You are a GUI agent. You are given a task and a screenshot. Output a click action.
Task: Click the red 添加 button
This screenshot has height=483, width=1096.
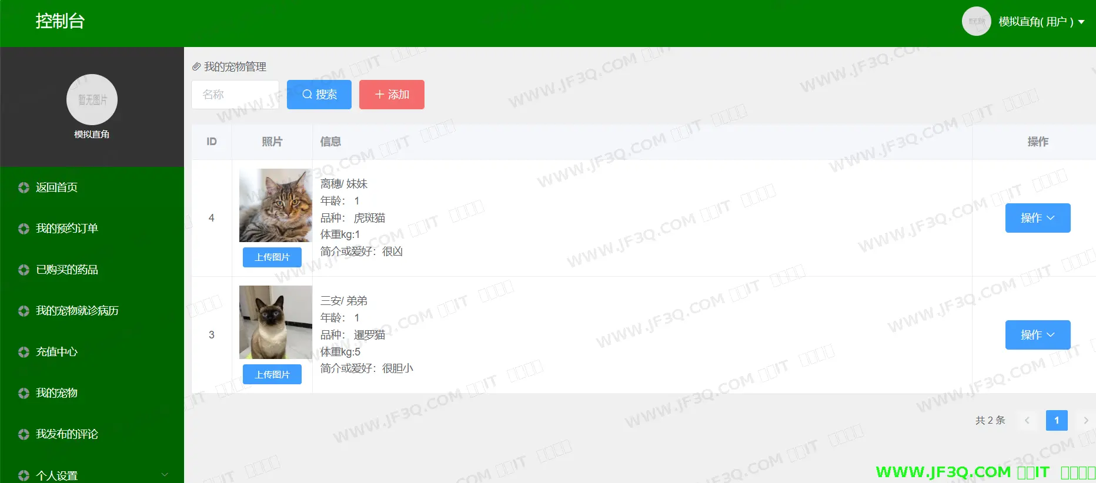(392, 95)
